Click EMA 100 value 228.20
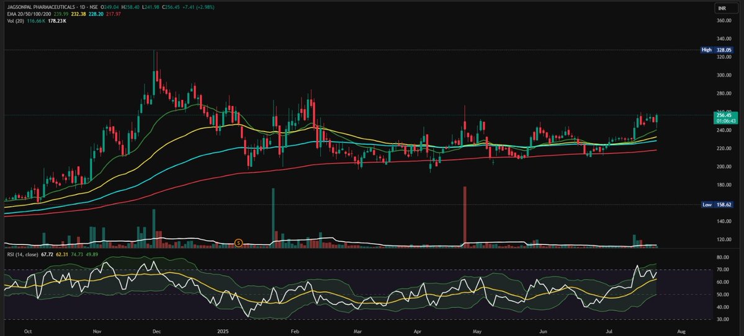Image resolution: width=744 pixels, height=336 pixels. pyautogui.click(x=96, y=14)
